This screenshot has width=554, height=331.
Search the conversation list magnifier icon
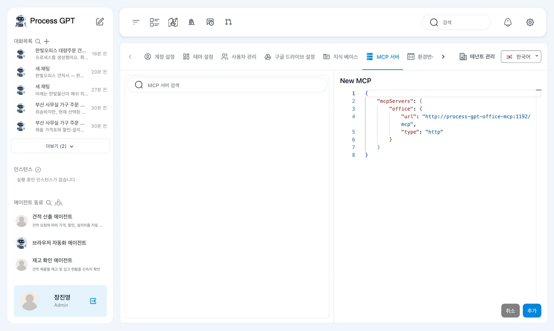[x=38, y=41]
